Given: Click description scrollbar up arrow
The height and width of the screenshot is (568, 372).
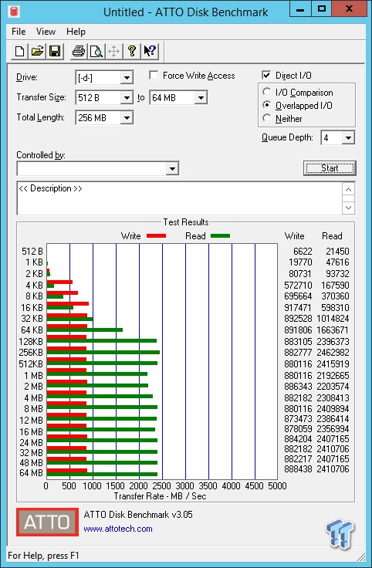Looking at the screenshot, I should click(x=348, y=189).
